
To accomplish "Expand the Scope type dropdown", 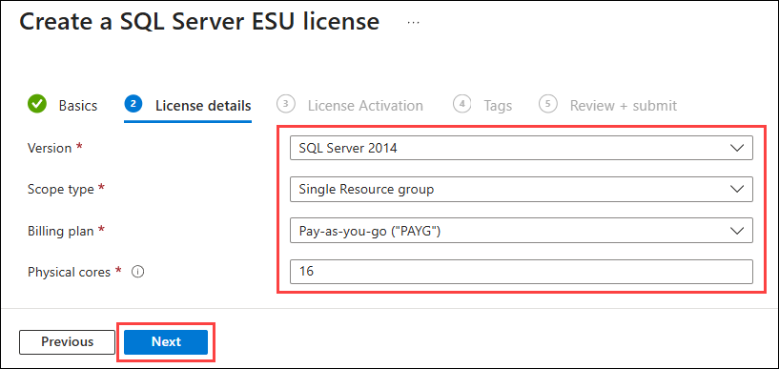I will point(522,189).
